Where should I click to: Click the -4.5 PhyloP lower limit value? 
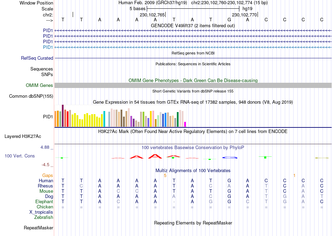pos(45,164)
